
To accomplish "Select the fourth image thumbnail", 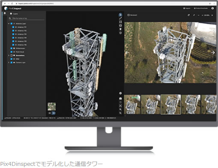I will coord(191,105).
